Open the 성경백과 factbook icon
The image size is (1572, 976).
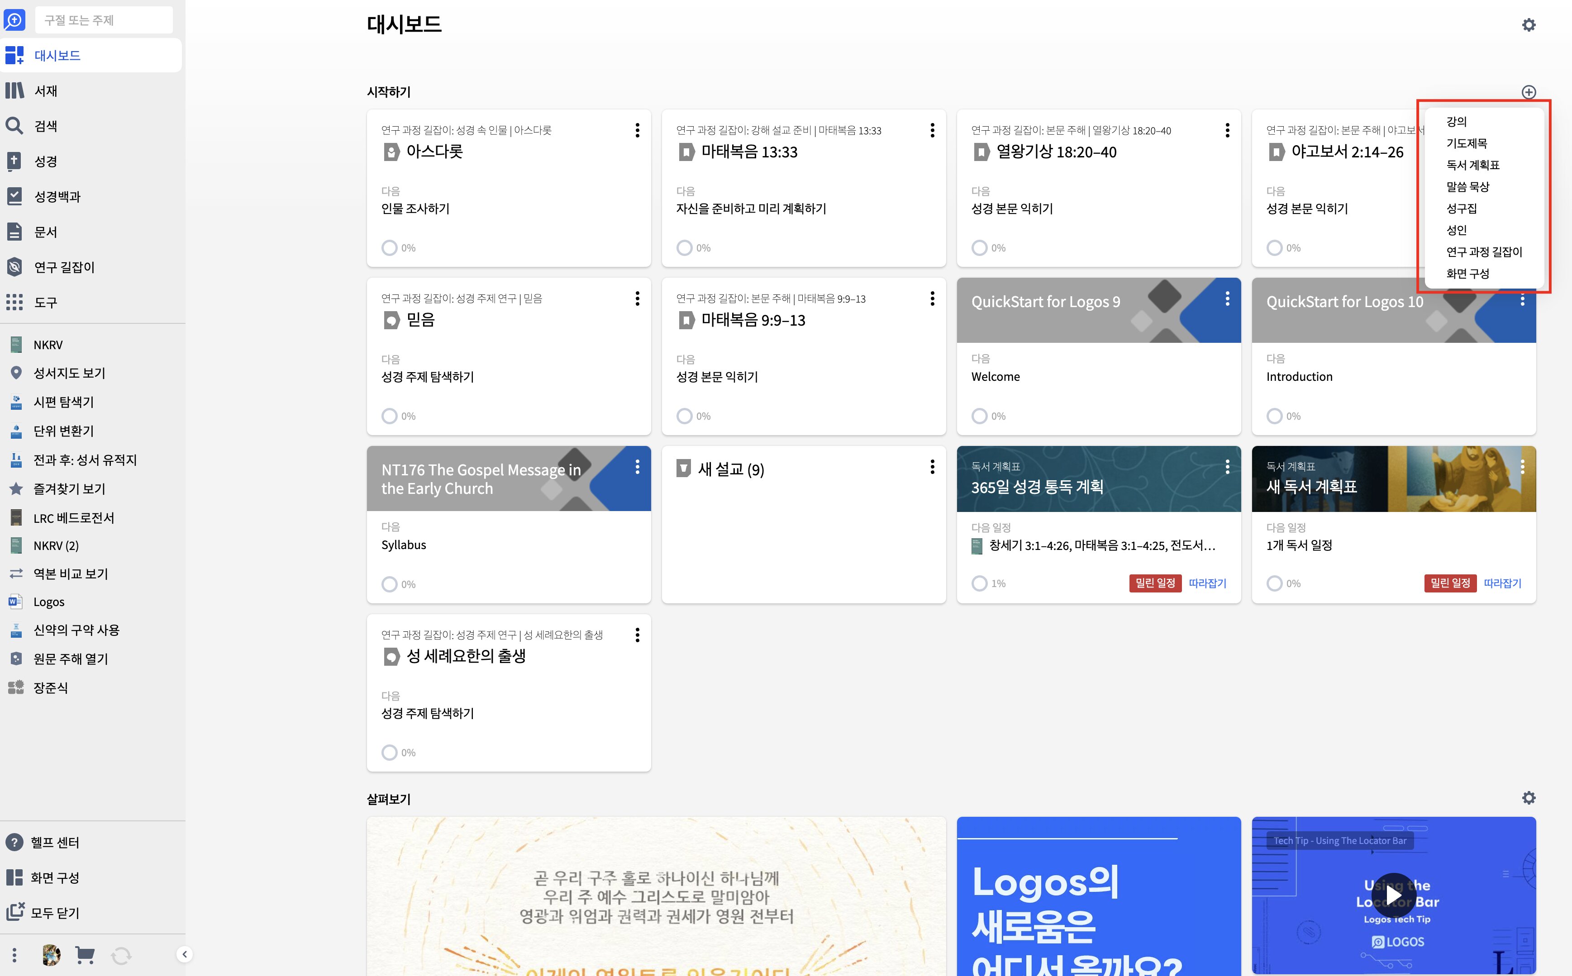click(x=14, y=196)
